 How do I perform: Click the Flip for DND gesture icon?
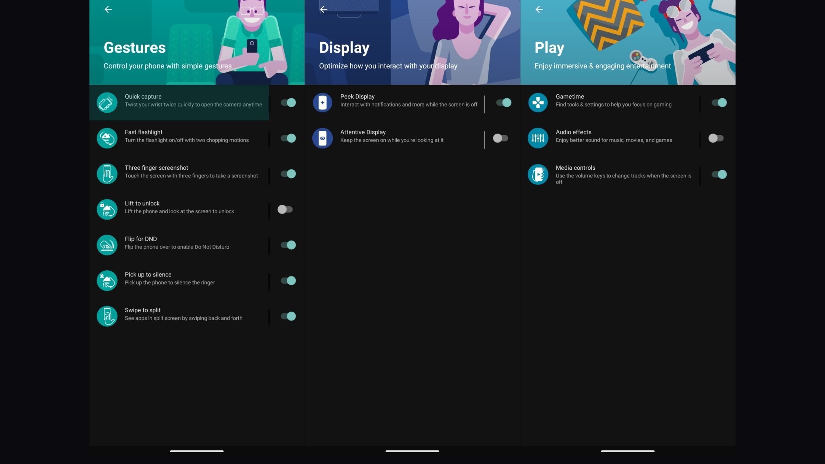(x=107, y=245)
